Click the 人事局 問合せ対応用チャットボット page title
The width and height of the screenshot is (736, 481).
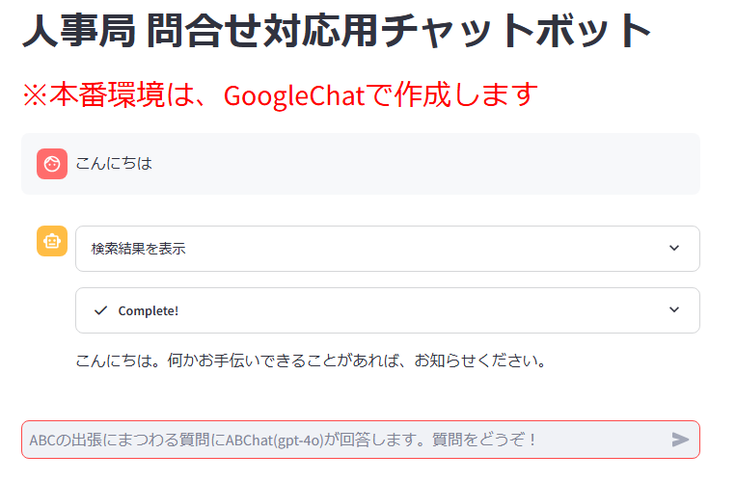coord(337,33)
